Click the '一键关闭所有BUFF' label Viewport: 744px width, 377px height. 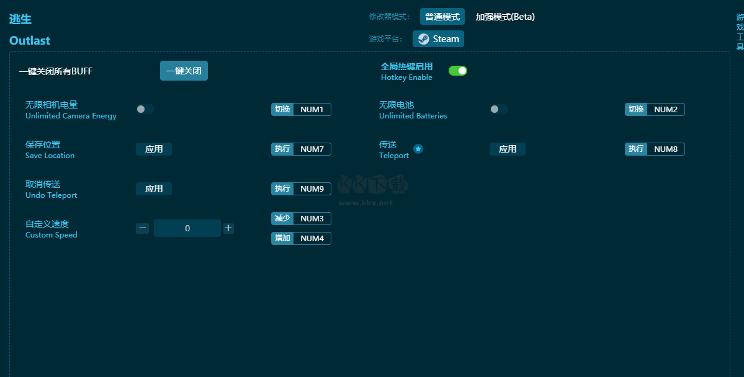point(55,71)
